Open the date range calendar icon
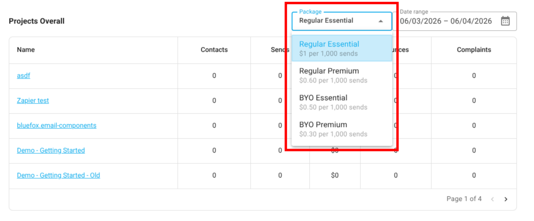The height and width of the screenshot is (221, 534). [x=505, y=21]
